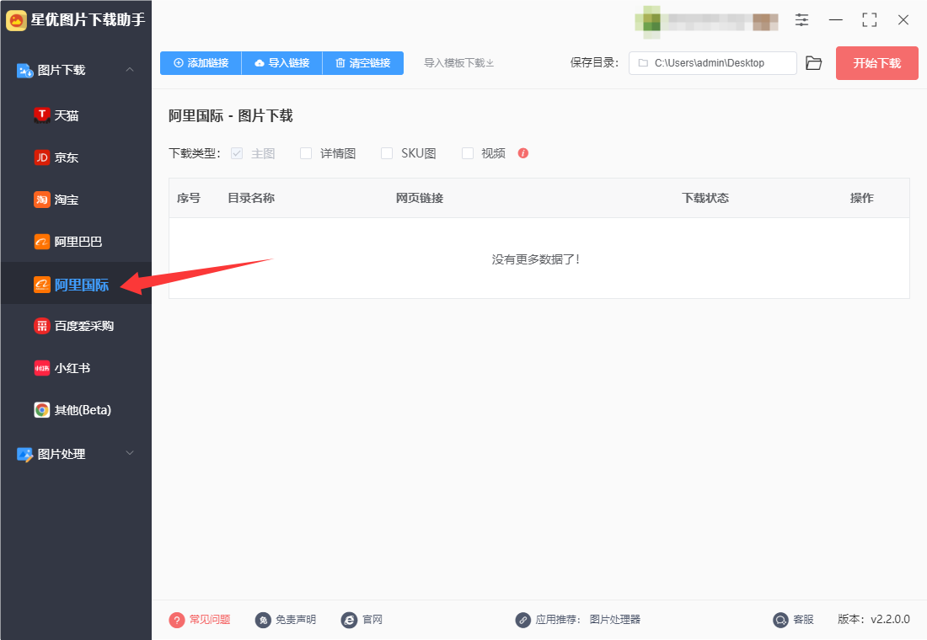Select 淘宝 in the sidebar menu
The width and height of the screenshot is (927, 640).
tap(76, 200)
